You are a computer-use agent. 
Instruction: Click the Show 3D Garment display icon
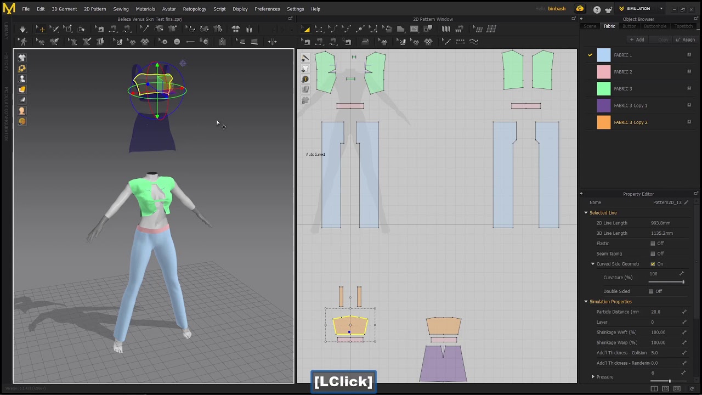tap(22, 57)
